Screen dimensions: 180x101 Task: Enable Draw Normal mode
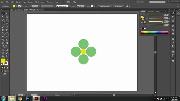2,71
